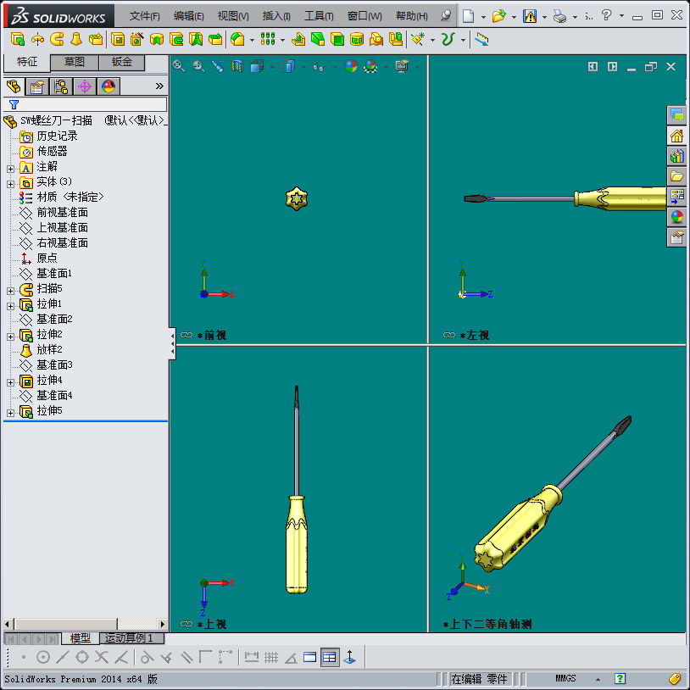Switch to 运动算例1 motion study tab
This screenshot has width=690, height=690.
point(131,637)
